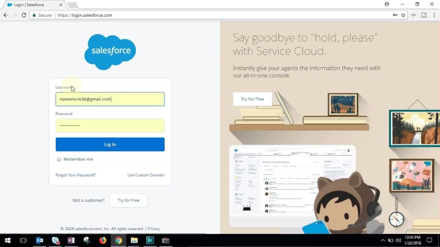
Task: Open the Windows Start menu
Action: pos(8,240)
